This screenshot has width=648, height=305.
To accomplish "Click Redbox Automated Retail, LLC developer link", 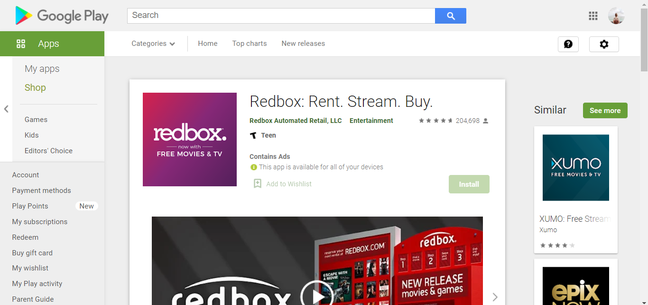I will 296,121.
